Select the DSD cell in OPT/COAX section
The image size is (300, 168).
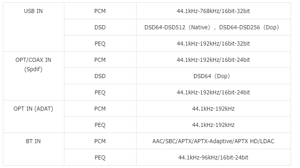tap(99, 76)
